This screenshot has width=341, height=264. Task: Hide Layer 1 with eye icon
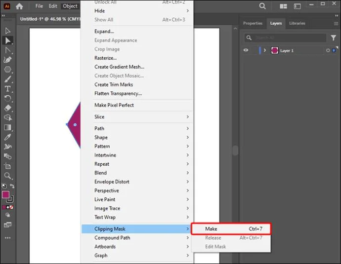[246, 50]
